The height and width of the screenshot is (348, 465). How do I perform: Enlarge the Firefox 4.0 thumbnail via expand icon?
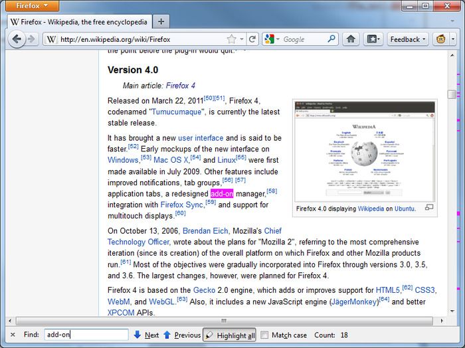tap(429, 208)
